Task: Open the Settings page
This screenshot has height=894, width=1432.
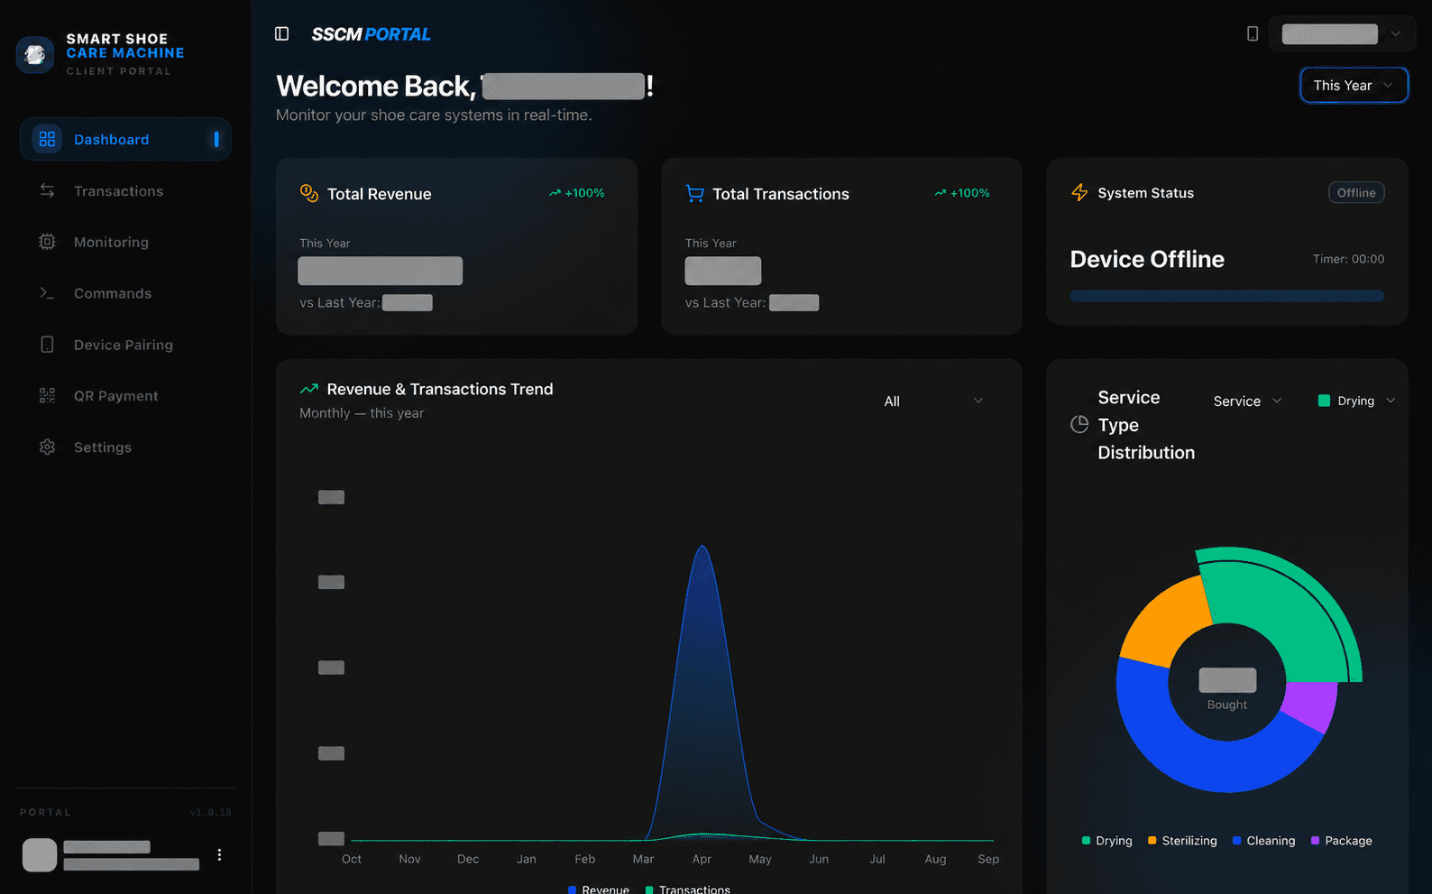Action: [x=125, y=447]
